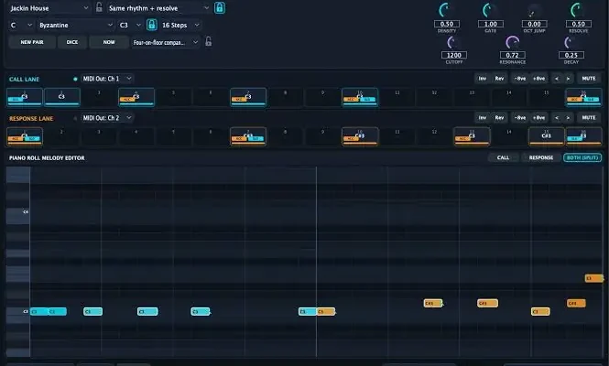Click the NOW button
Image resolution: width=609 pixels, height=366 pixels.
[x=109, y=42]
